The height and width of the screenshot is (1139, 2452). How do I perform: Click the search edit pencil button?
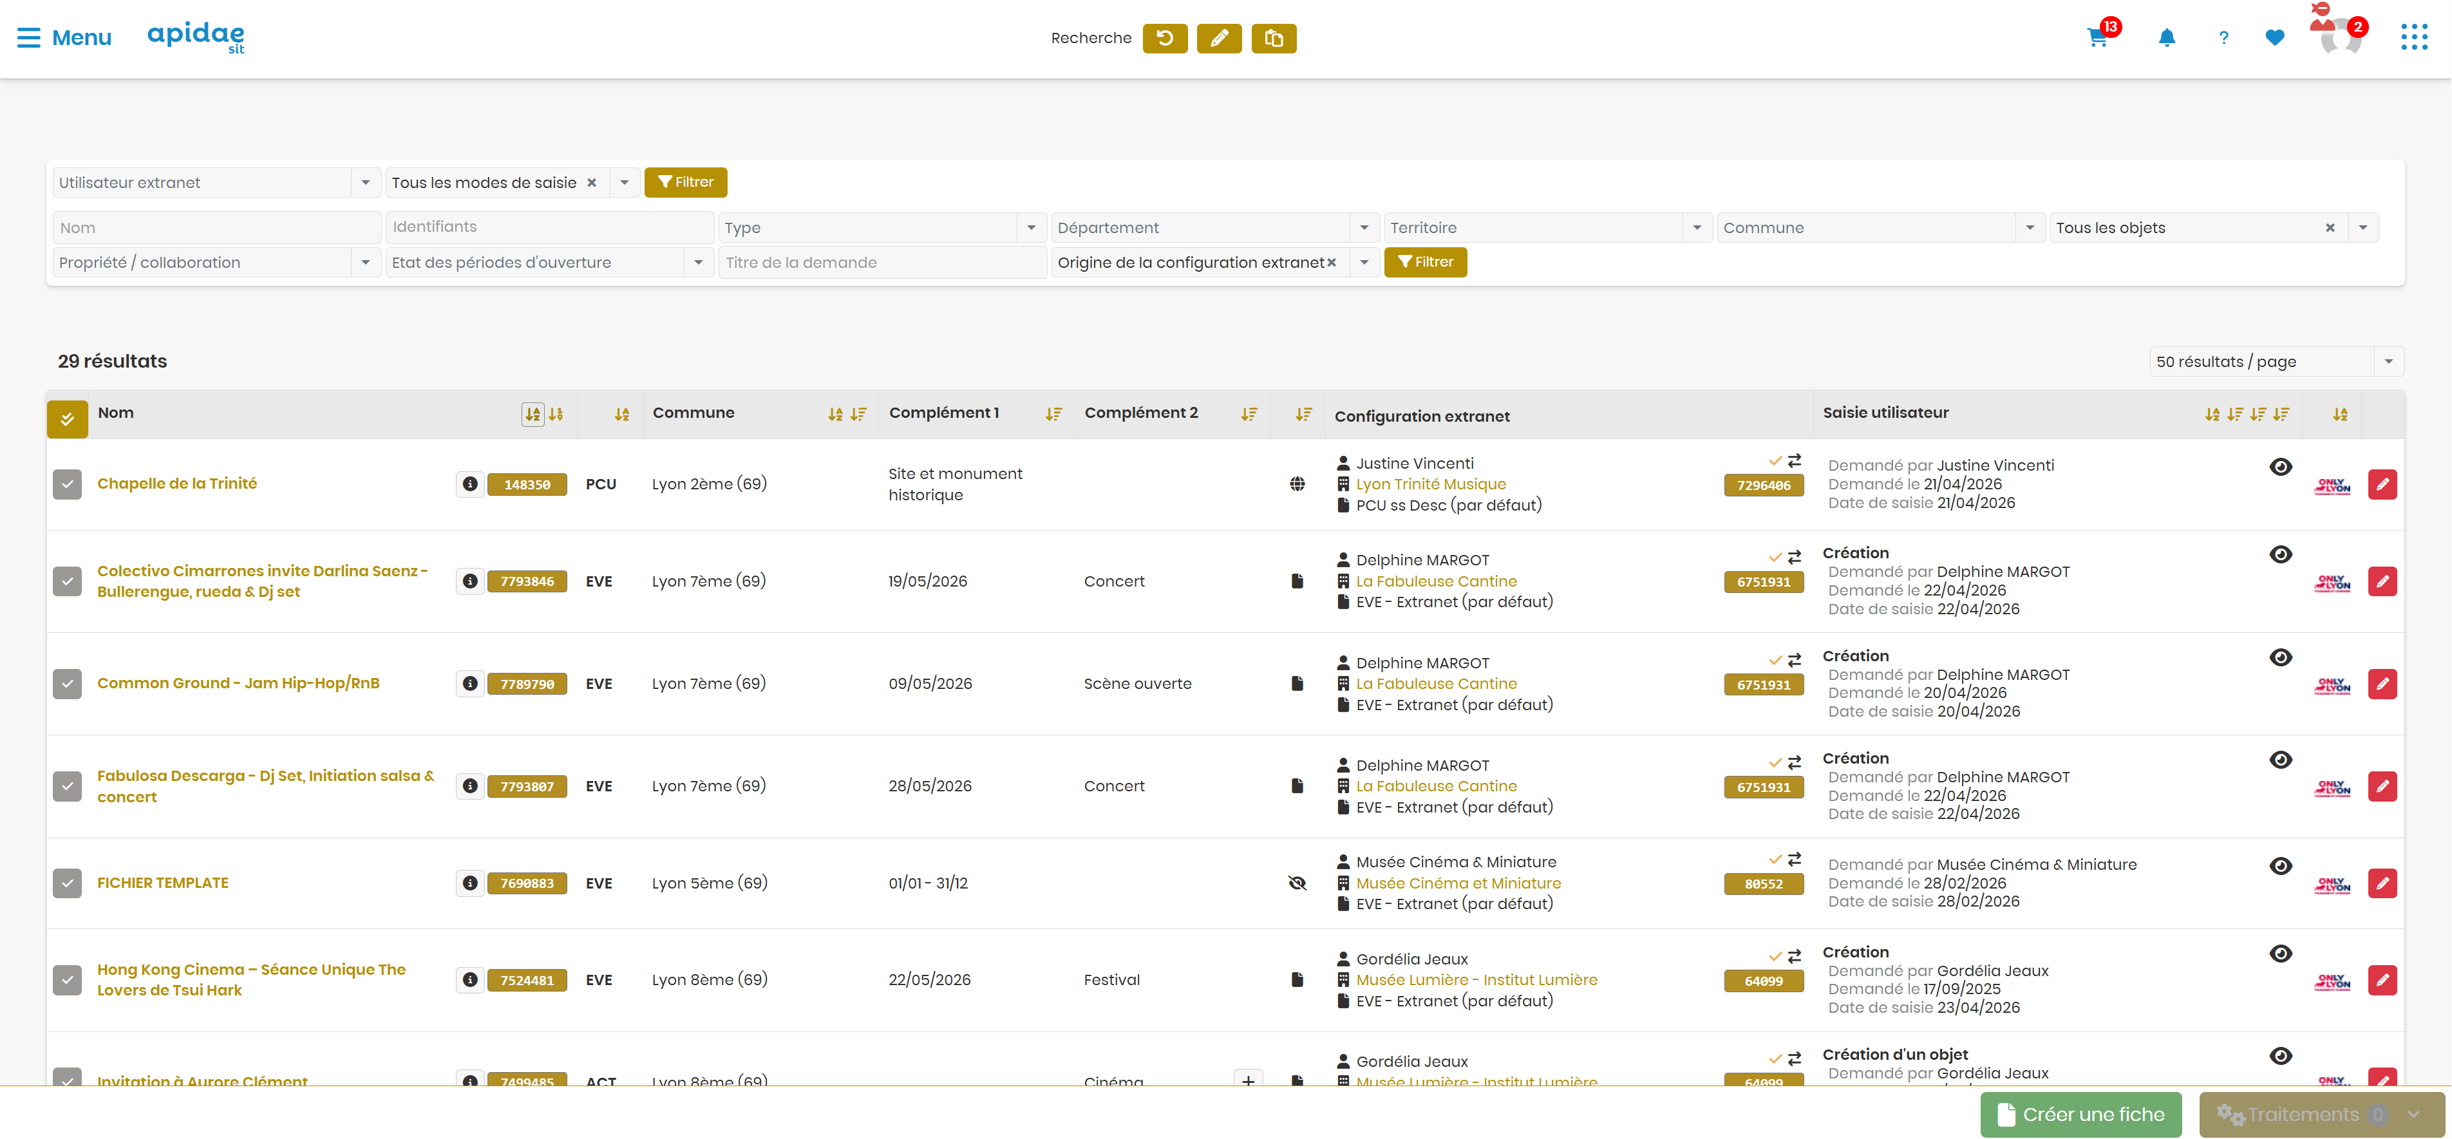(x=1220, y=38)
